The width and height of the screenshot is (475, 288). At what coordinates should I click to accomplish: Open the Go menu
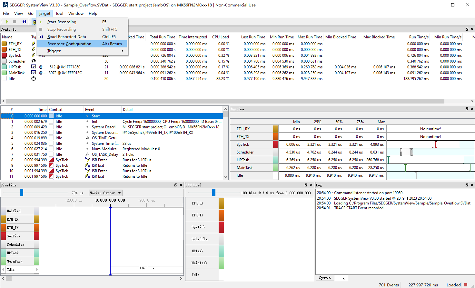[x=31, y=14]
